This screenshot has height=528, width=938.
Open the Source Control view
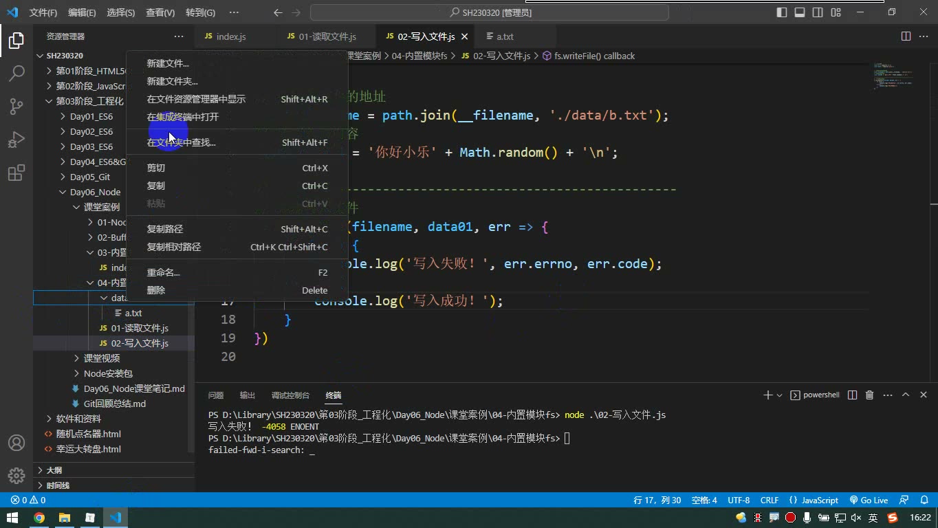(17, 106)
